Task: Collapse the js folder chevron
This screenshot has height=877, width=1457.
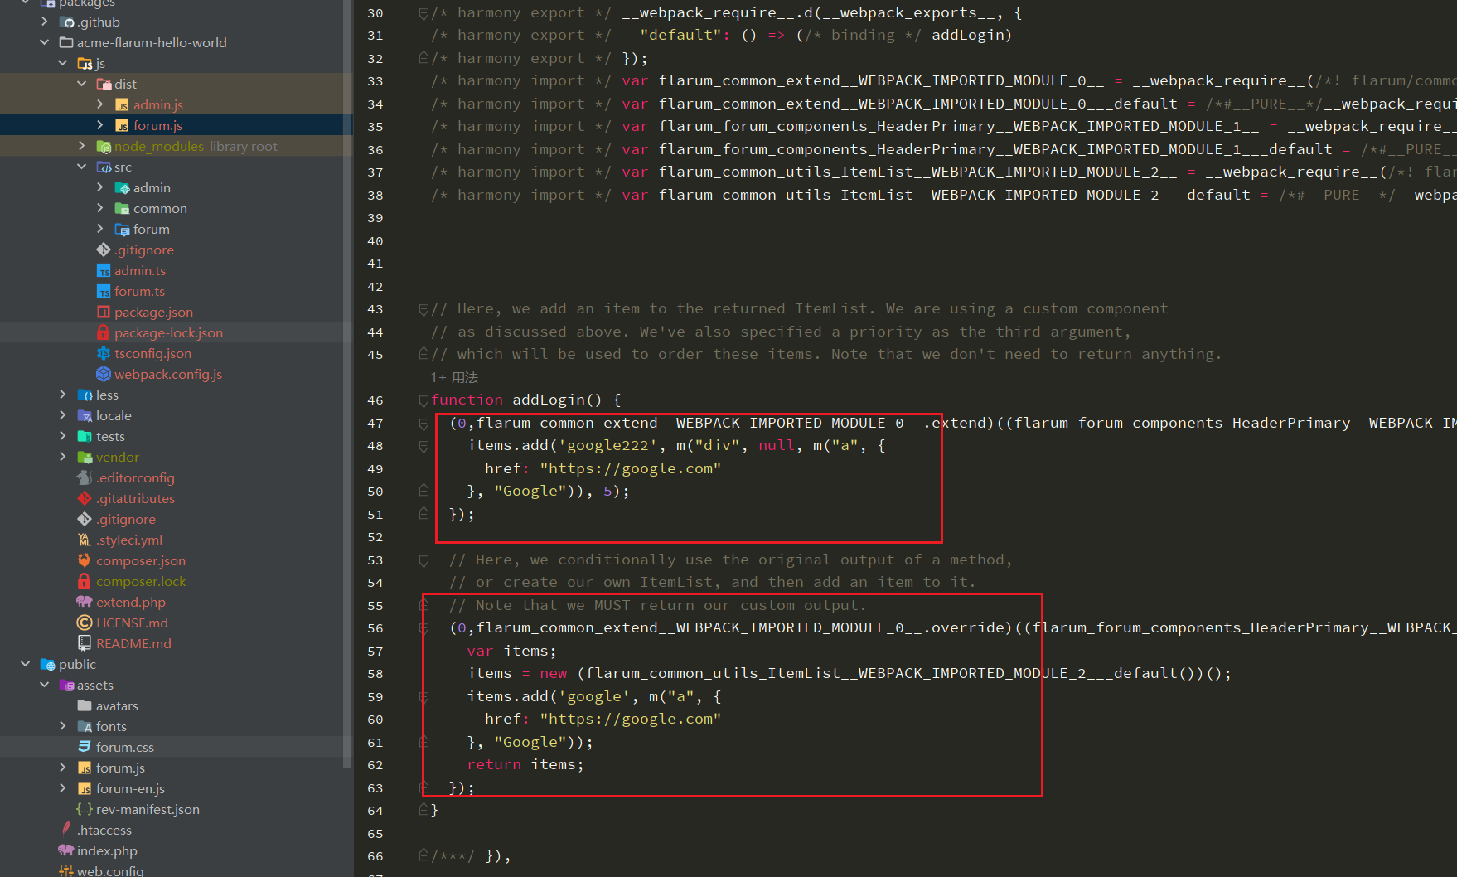Action: tap(63, 63)
